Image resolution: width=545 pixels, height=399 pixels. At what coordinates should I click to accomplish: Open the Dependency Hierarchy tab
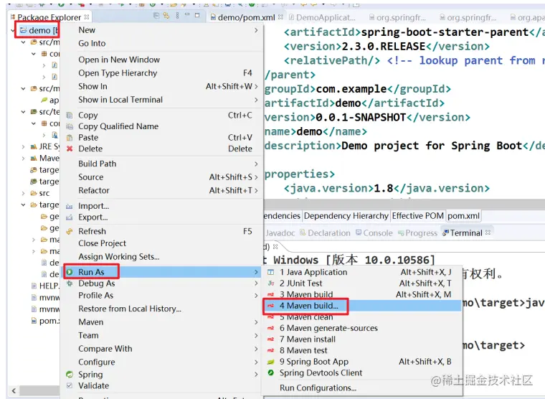point(346,216)
